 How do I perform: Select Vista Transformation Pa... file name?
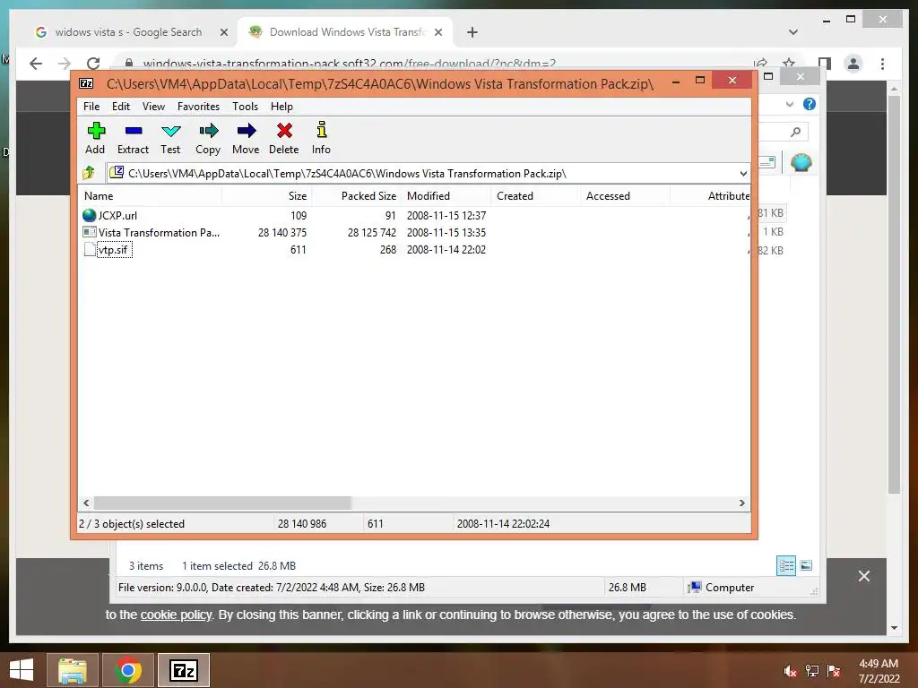[x=160, y=232]
